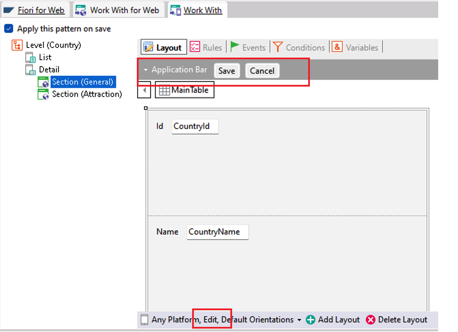Click Add Layout link

point(339,320)
